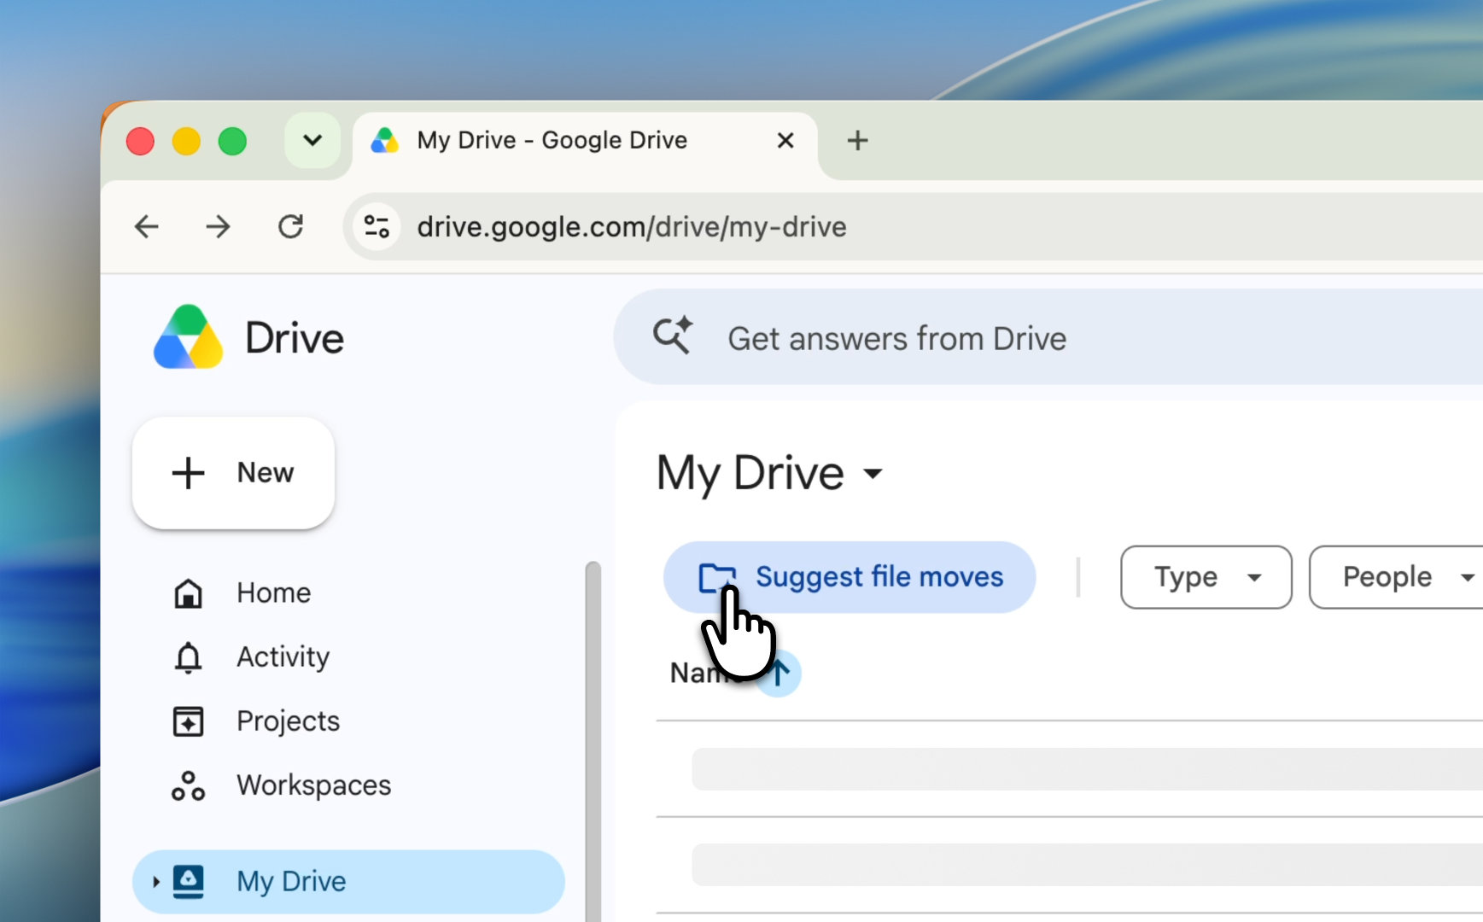Viewport: 1483px width, 922px height.
Task: Click the folder icon in Suggest file moves
Action: tap(716, 577)
